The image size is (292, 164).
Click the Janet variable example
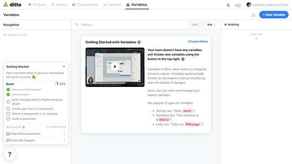pos(187,111)
